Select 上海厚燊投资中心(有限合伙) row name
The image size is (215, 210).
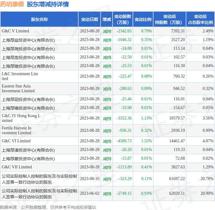28,40
